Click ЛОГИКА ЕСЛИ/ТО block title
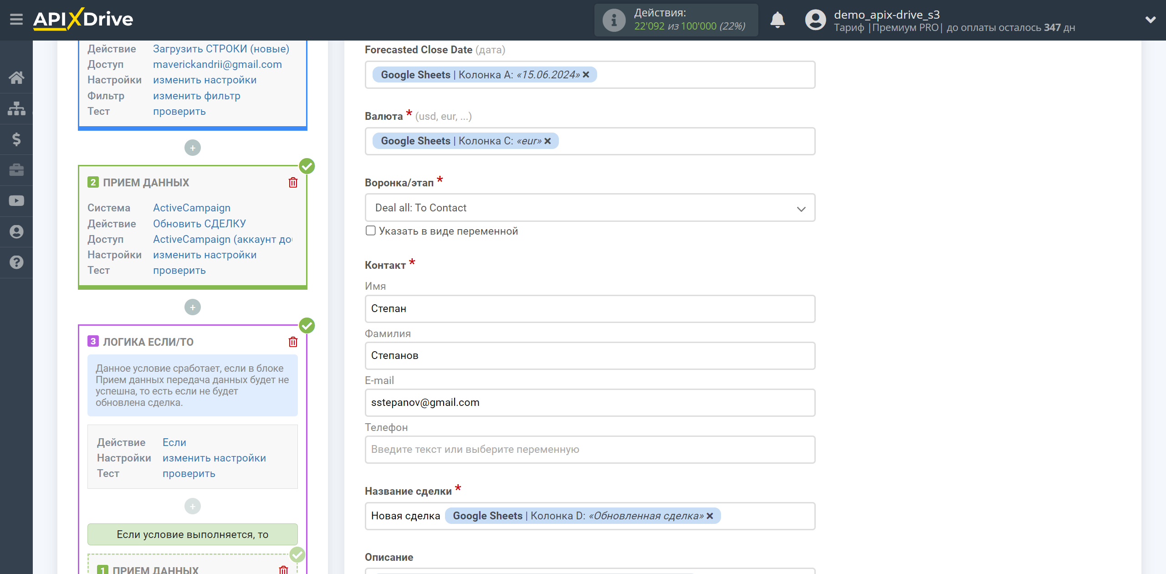Viewport: 1166px width, 574px height. coord(148,342)
